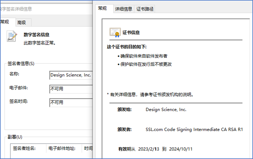Select the 签名者姓名 column header
The width and height of the screenshot is (253, 159).
tap(29, 148)
